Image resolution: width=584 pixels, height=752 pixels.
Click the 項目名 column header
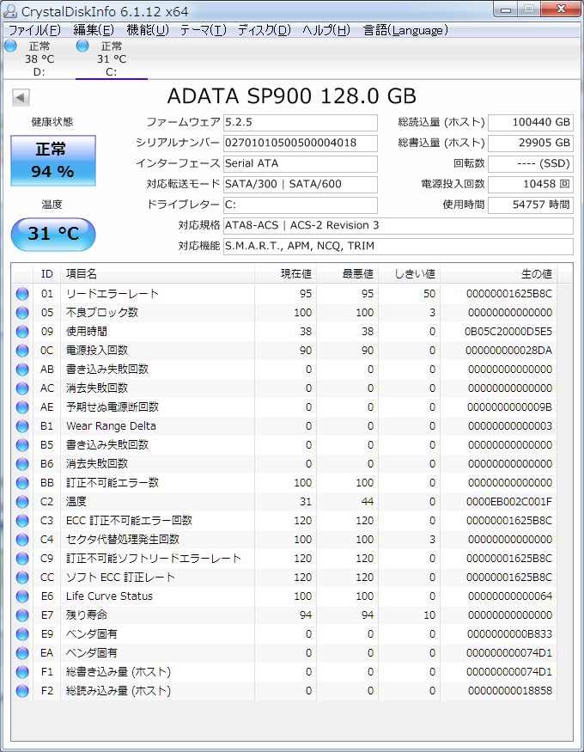coord(158,274)
